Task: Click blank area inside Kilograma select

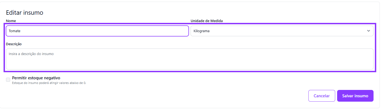Action: click(x=288, y=31)
